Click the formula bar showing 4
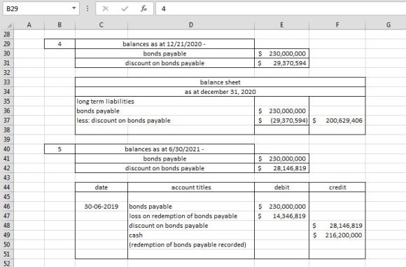406x267 pixels. (281, 8)
